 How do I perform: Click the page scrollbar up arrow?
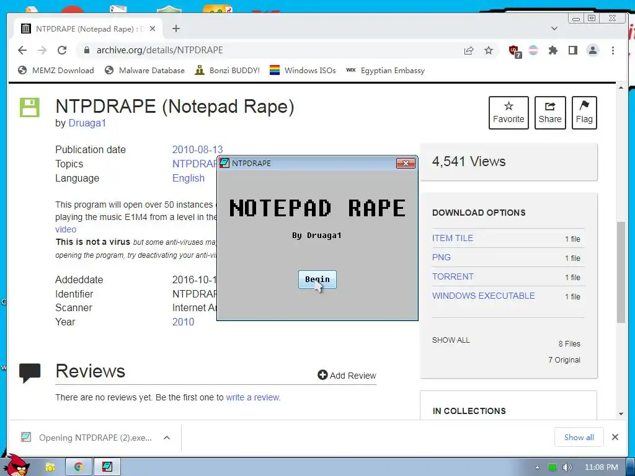621,88
